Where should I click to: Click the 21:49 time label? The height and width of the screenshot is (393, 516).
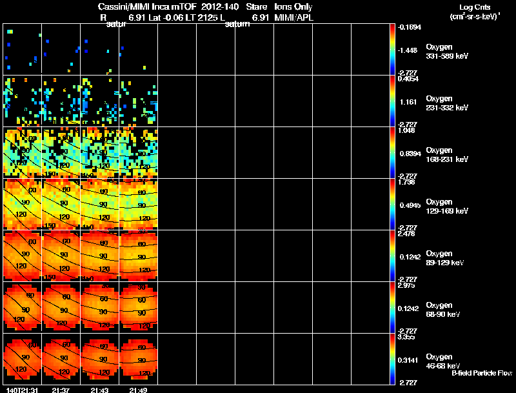[138, 390]
